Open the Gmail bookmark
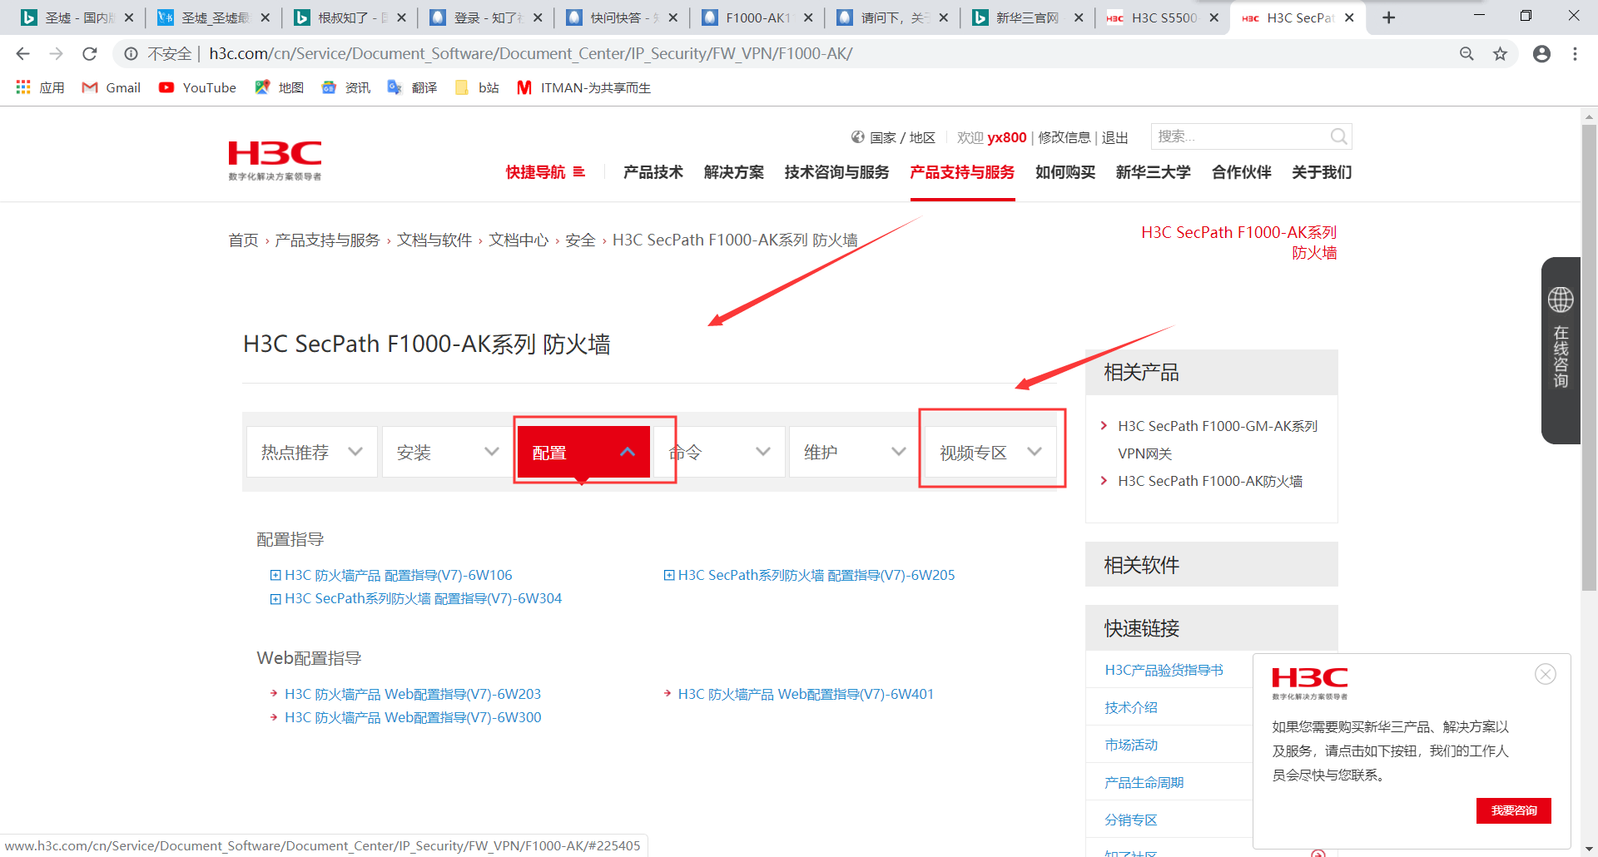1598x857 pixels. tap(112, 87)
